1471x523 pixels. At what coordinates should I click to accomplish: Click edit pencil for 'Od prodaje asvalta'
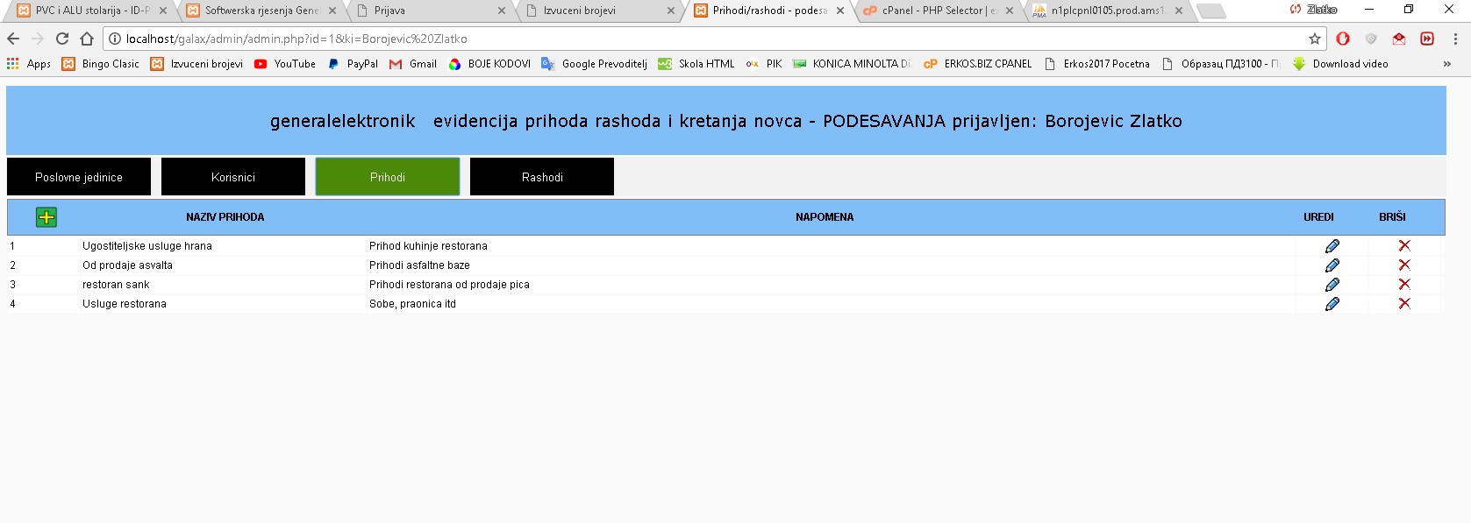coord(1332,265)
